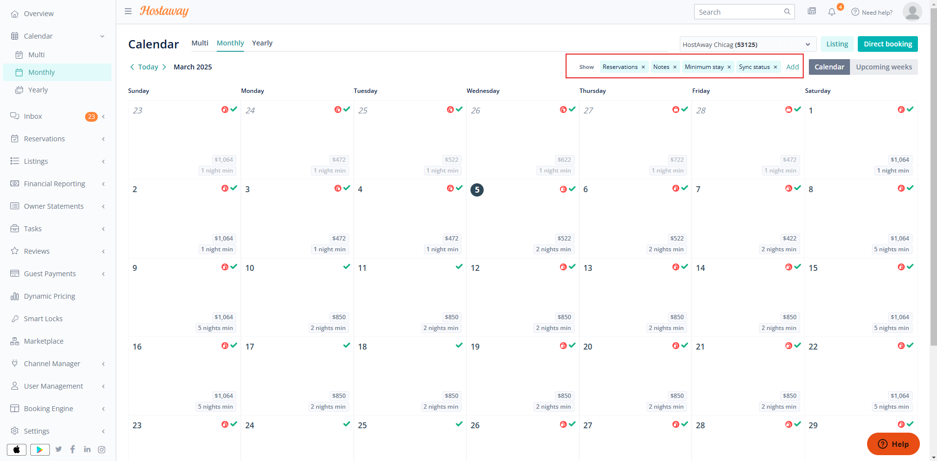Select the Monthly calendar tab
Viewport: 937px width, 461px height.
pyautogui.click(x=230, y=43)
